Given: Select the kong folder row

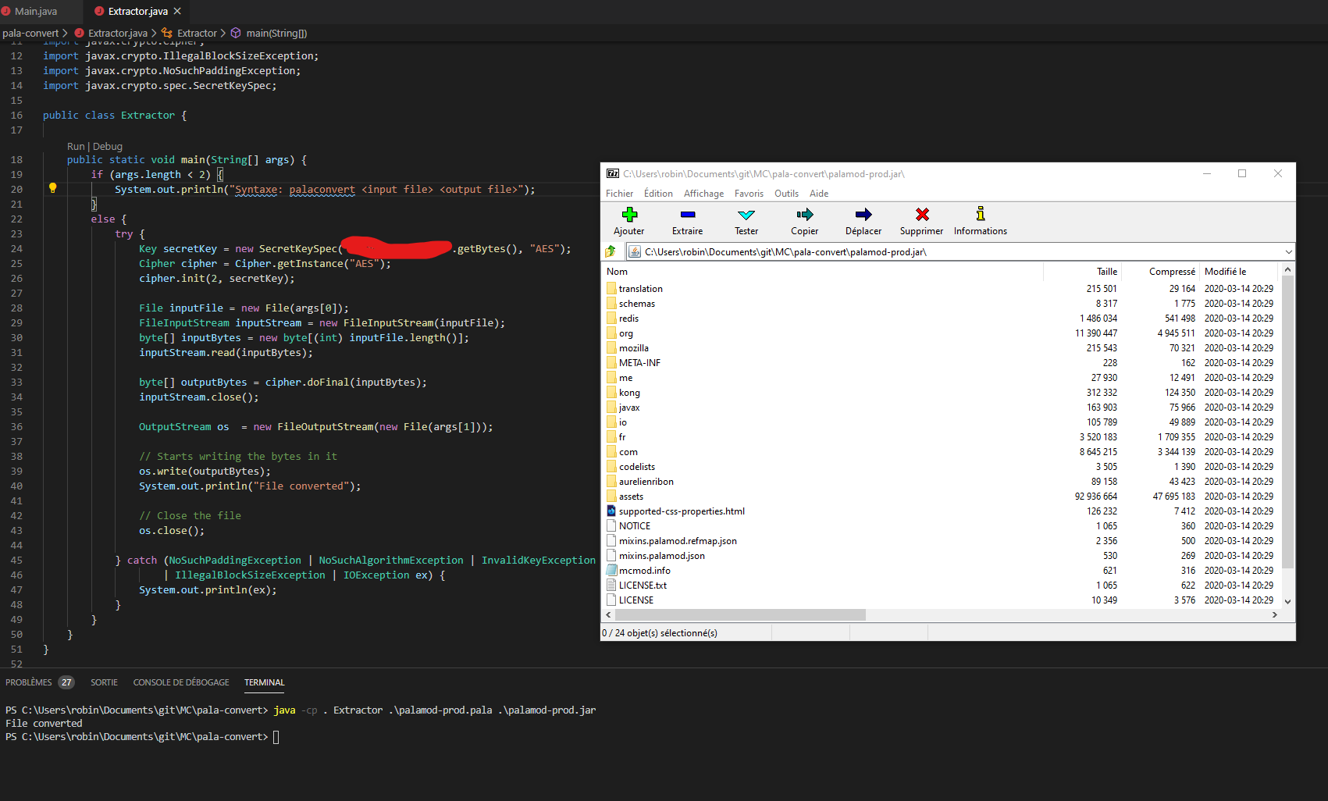Looking at the screenshot, I should [942, 392].
